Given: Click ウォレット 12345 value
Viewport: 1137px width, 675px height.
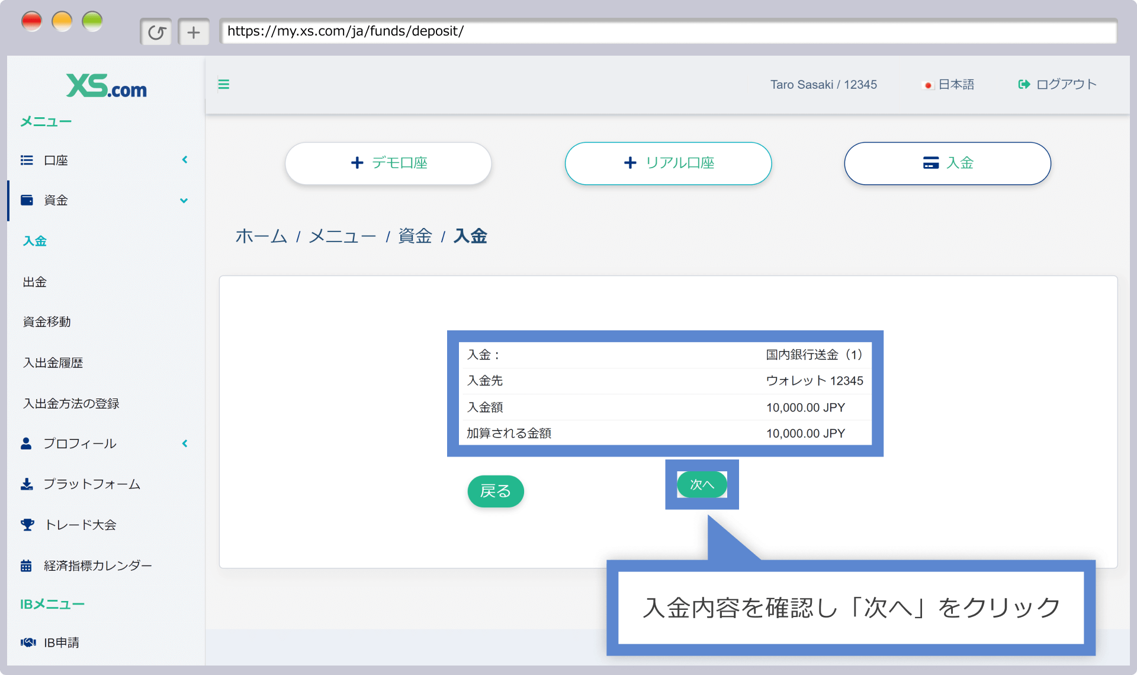Looking at the screenshot, I should [x=814, y=381].
